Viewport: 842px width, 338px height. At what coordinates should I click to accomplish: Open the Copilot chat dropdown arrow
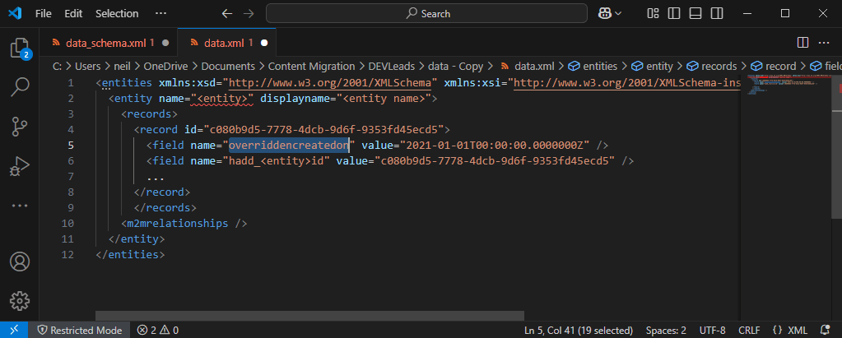coord(619,13)
